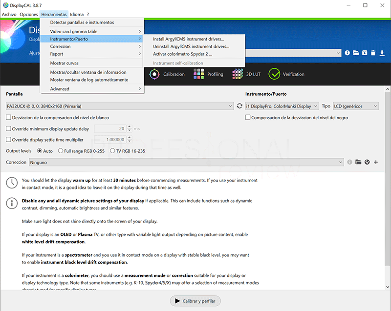Open the i1 DisplayPro instrument dropdown
The width and height of the screenshot is (391, 311).
[282, 106]
